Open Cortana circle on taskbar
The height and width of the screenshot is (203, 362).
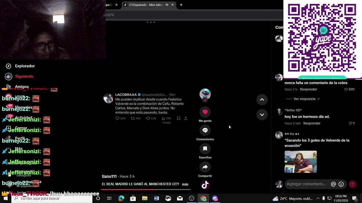pyautogui.click(x=98, y=198)
